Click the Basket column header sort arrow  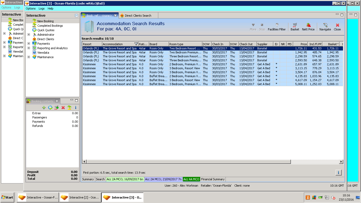click(338, 44)
